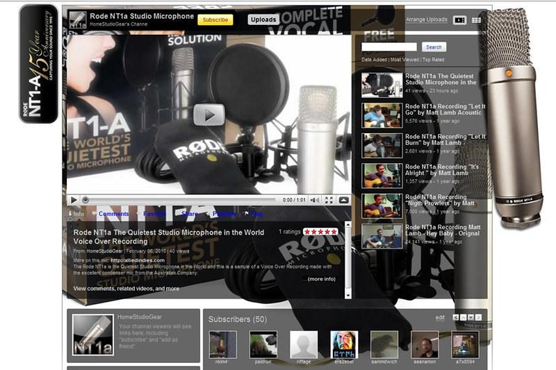Click the HomeStudioGear profile name
Viewport: 556px width, 370px height.
click(140, 317)
